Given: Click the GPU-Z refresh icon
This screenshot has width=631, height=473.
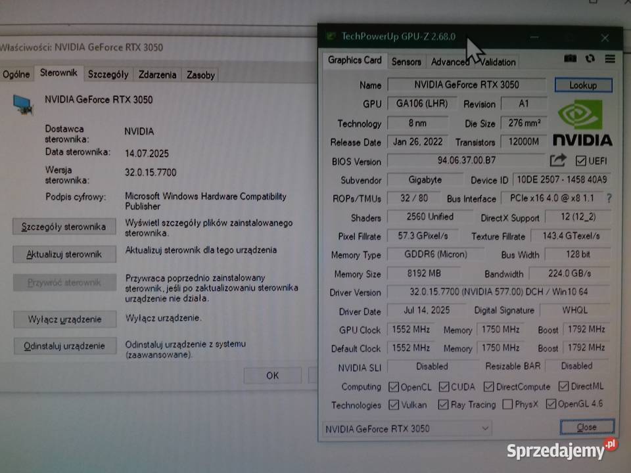Looking at the screenshot, I should 590,59.
